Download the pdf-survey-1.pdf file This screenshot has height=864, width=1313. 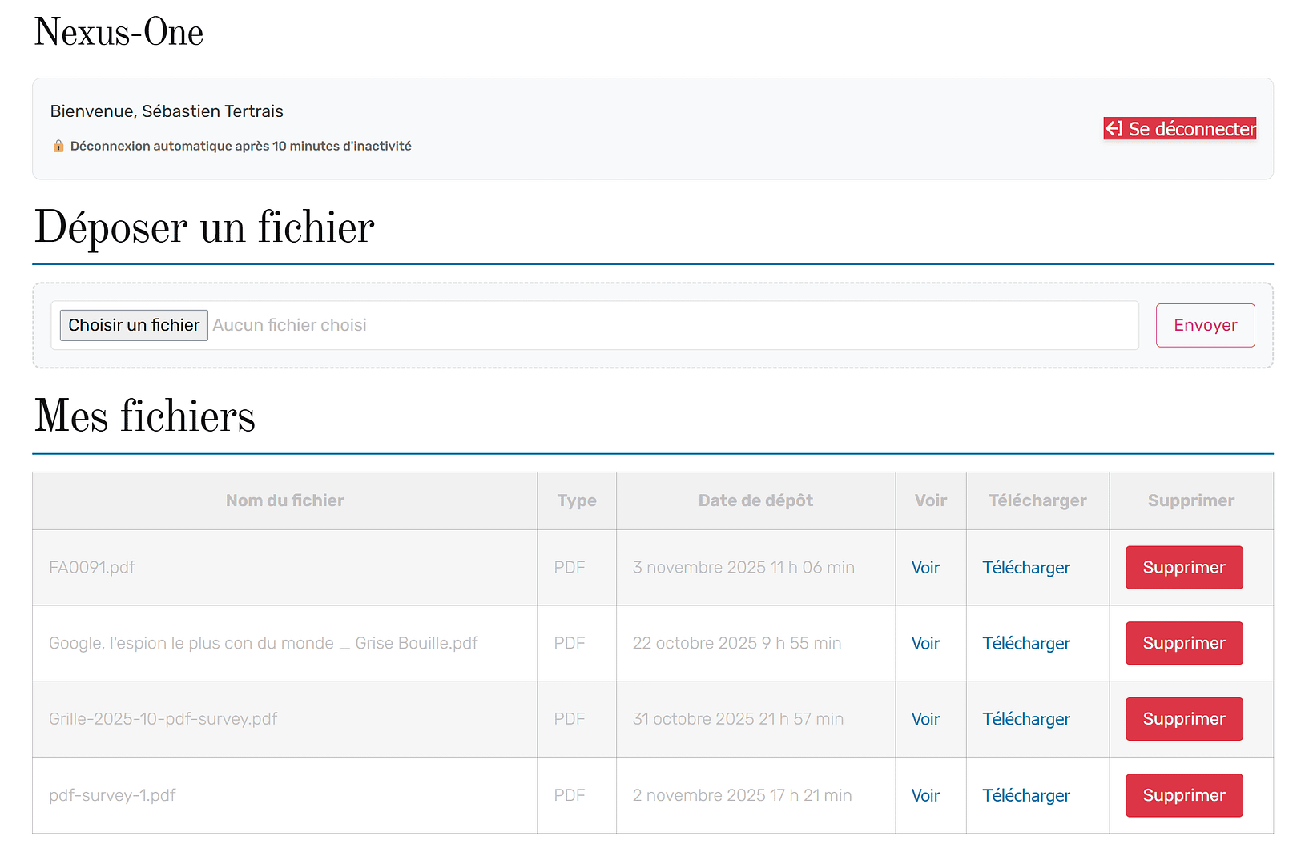click(1025, 796)
